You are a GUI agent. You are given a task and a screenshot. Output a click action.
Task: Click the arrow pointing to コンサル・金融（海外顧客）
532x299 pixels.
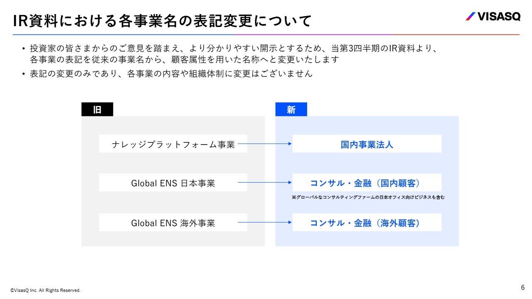pyautogui.click(x=265, y=223)
